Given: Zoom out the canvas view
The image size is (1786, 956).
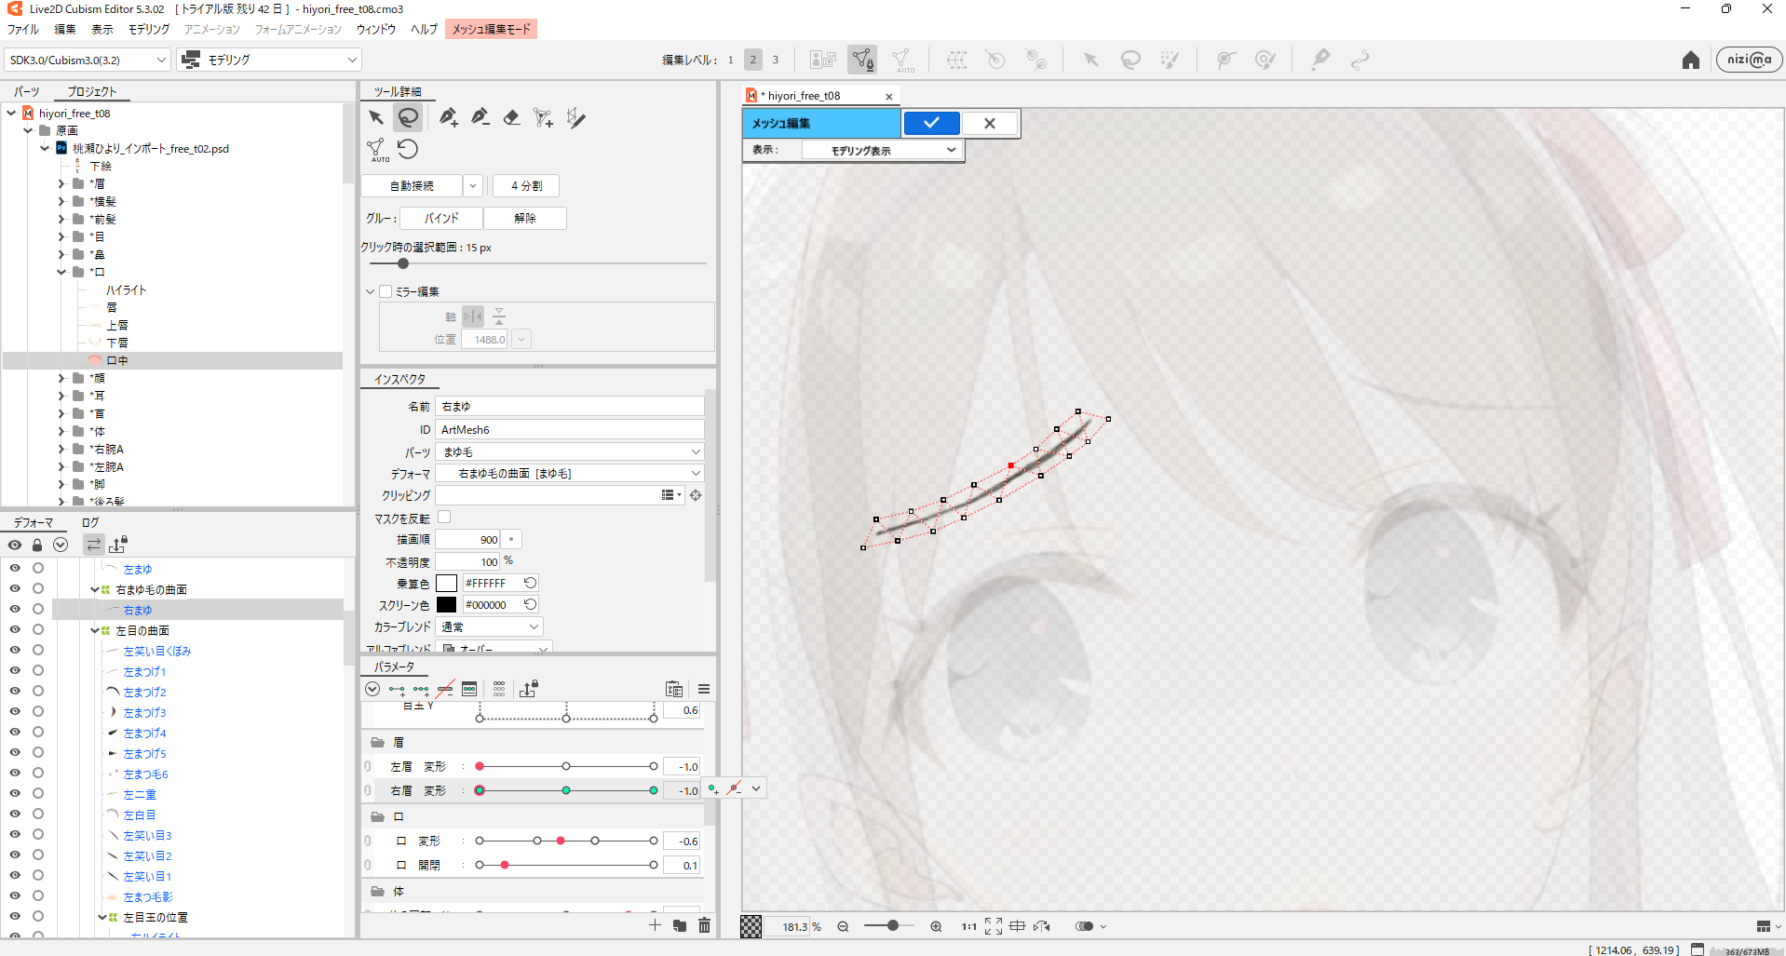Looking at the screenshot, I should click(x=843, y=926).
